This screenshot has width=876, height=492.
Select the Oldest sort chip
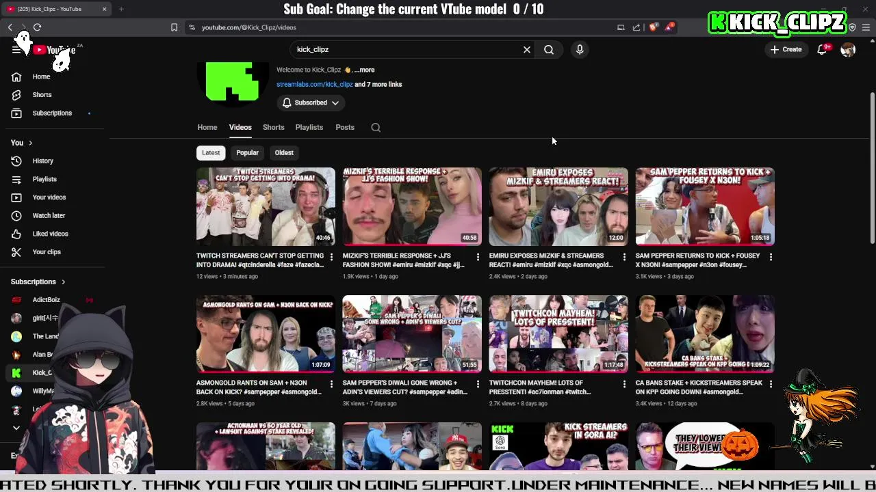pos(284,152)
